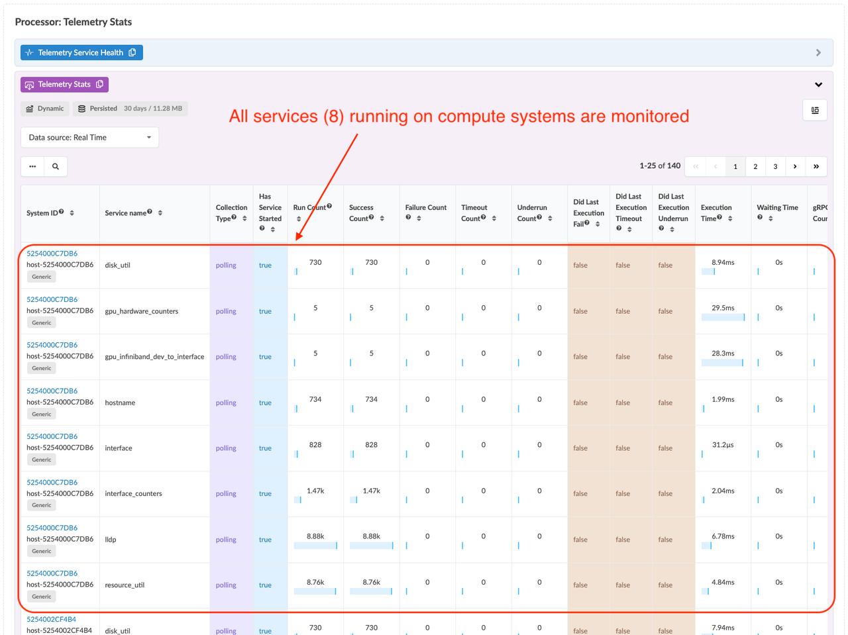Go to page 3 of results
848x635 pixels.
tap(775, 166)
